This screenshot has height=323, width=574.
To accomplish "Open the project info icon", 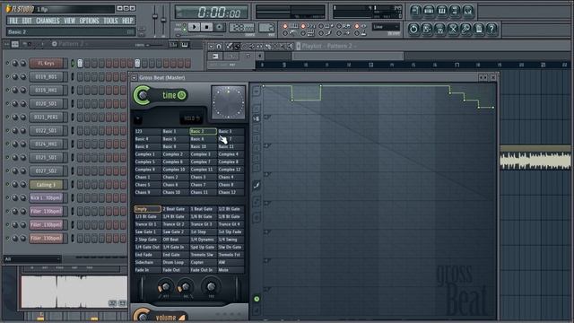I will click(479, 29).
